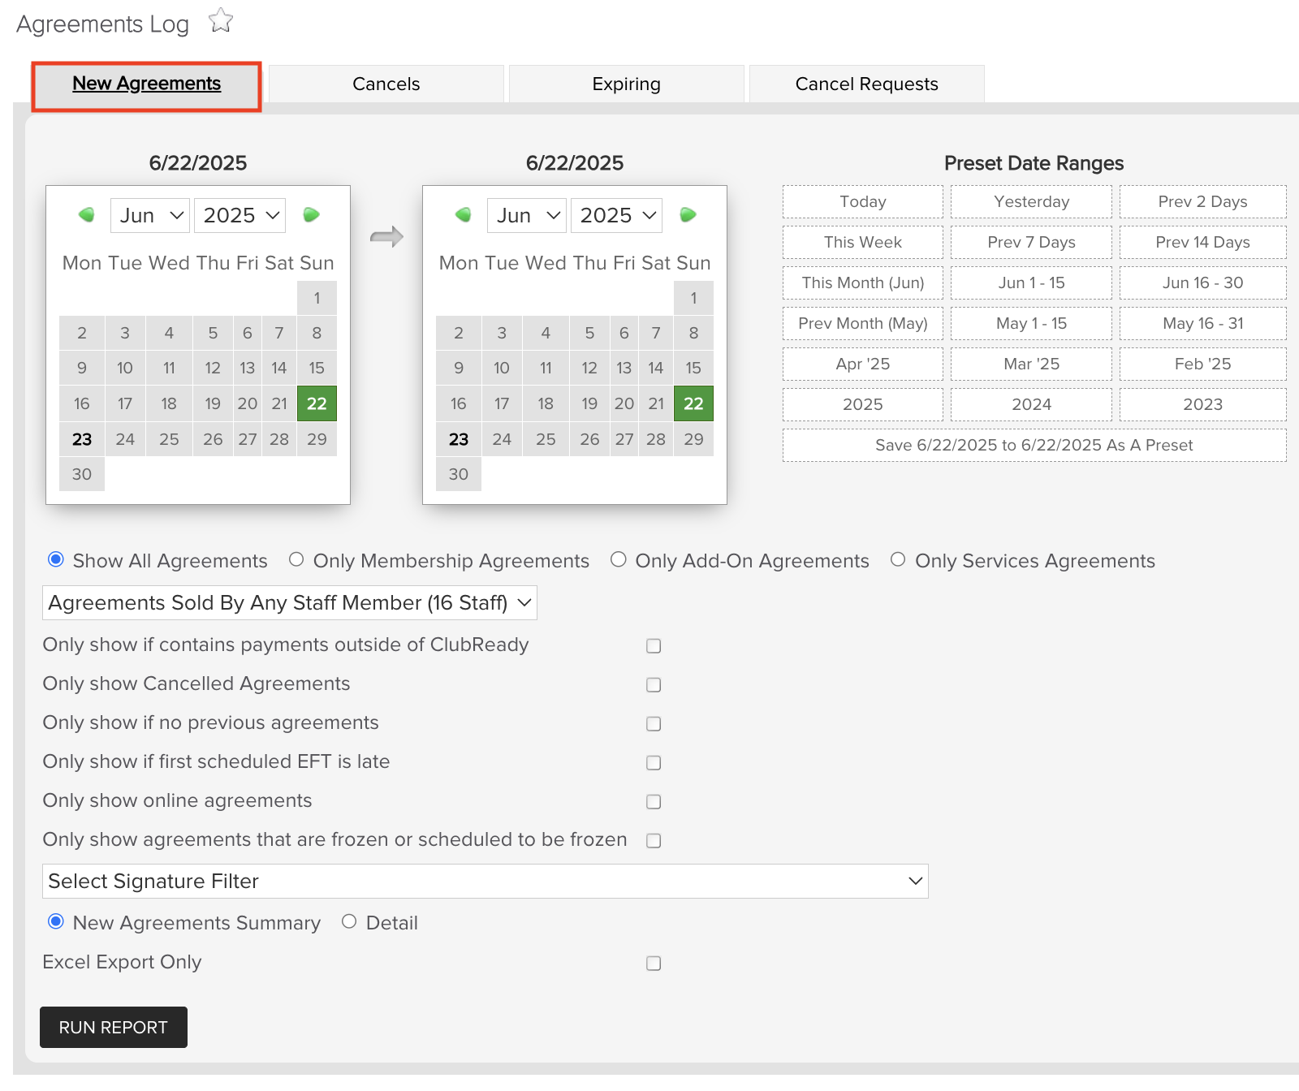Go to next month on end calendar
Viewport: 1299px width, 1091px height.
(688, 215)
